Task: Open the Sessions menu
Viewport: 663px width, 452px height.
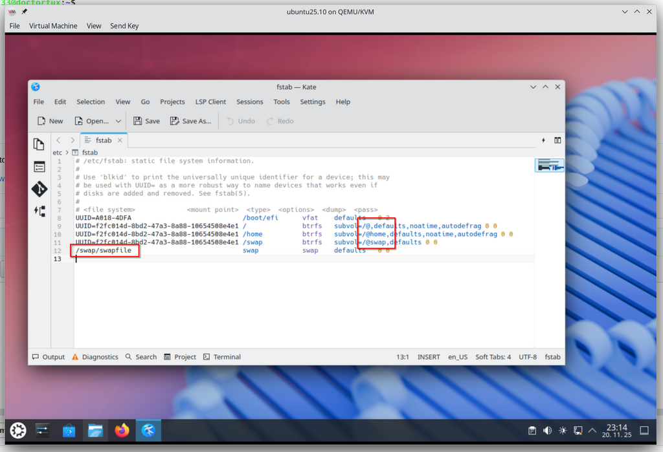Action: pos(249,102)
